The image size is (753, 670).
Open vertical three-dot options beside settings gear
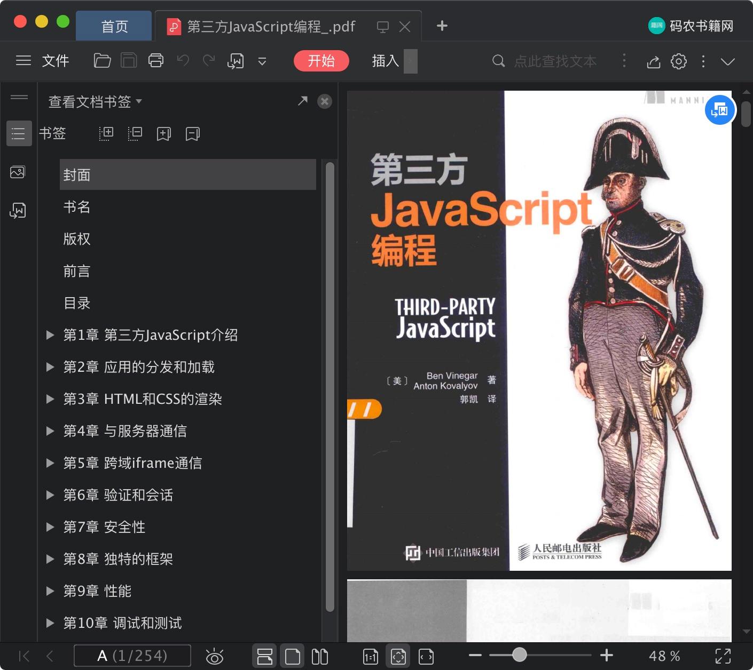703,61
